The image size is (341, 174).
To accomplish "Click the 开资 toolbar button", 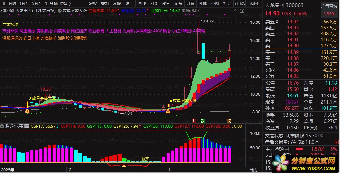I will click(191, 4).
